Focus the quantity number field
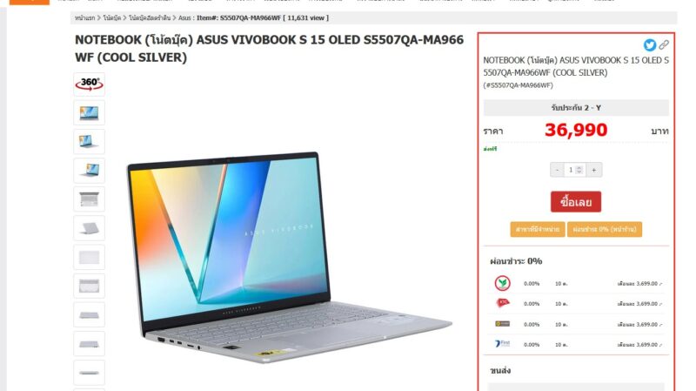The image size is (696, 391). tap(575, 170)
